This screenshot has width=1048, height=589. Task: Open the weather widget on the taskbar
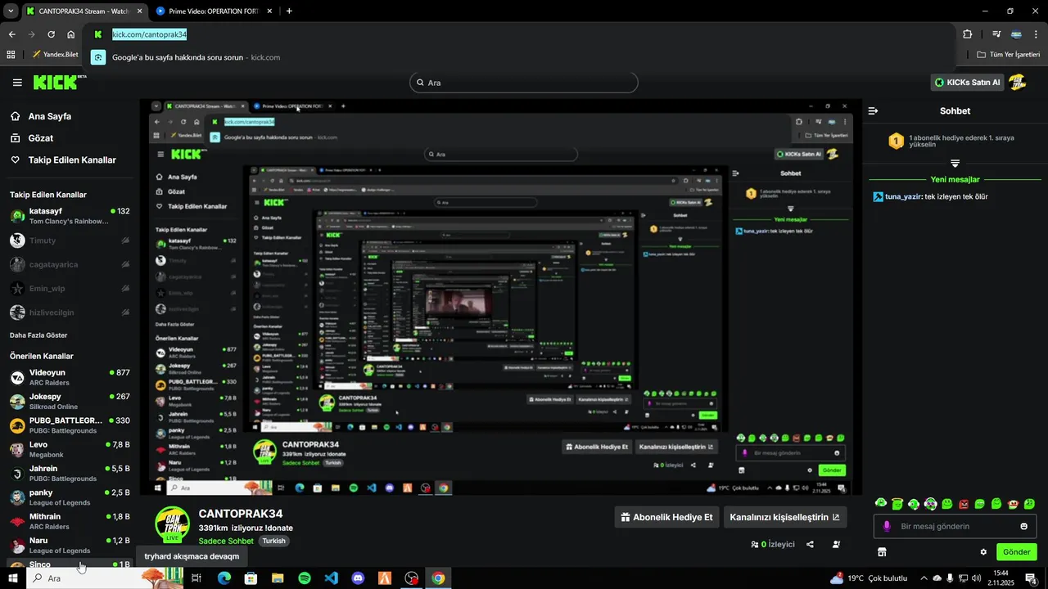coord(869,578)
